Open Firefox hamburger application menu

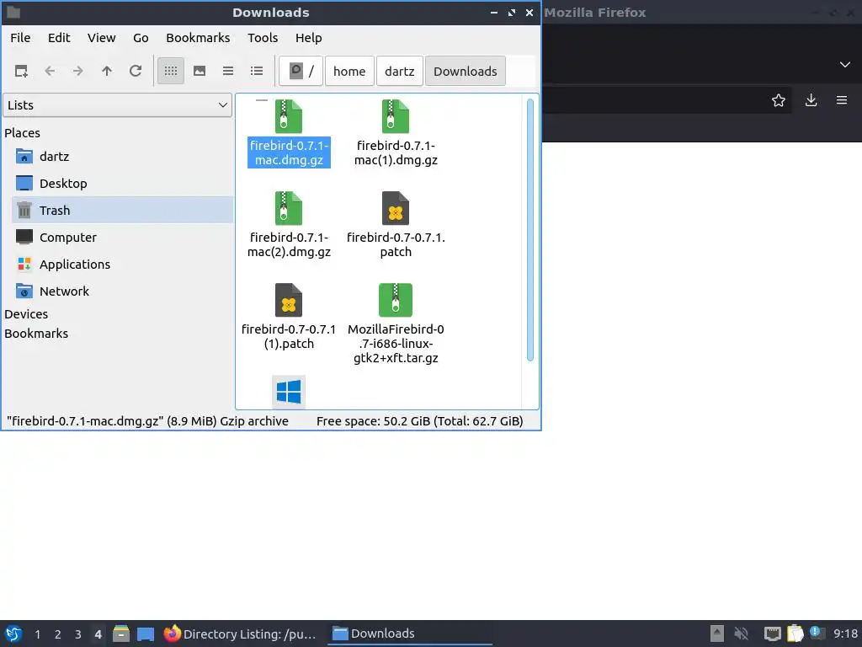pyautogui.click(x=842, y=100)
